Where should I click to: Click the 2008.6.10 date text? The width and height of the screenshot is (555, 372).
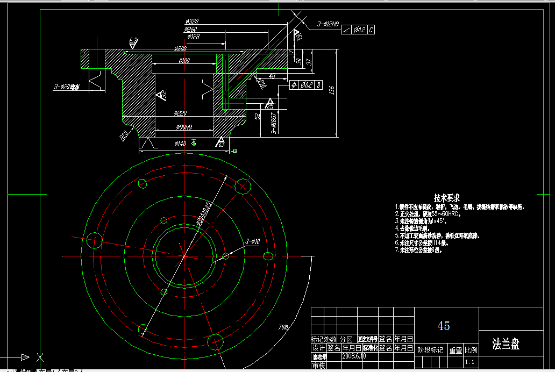(354, 356)
